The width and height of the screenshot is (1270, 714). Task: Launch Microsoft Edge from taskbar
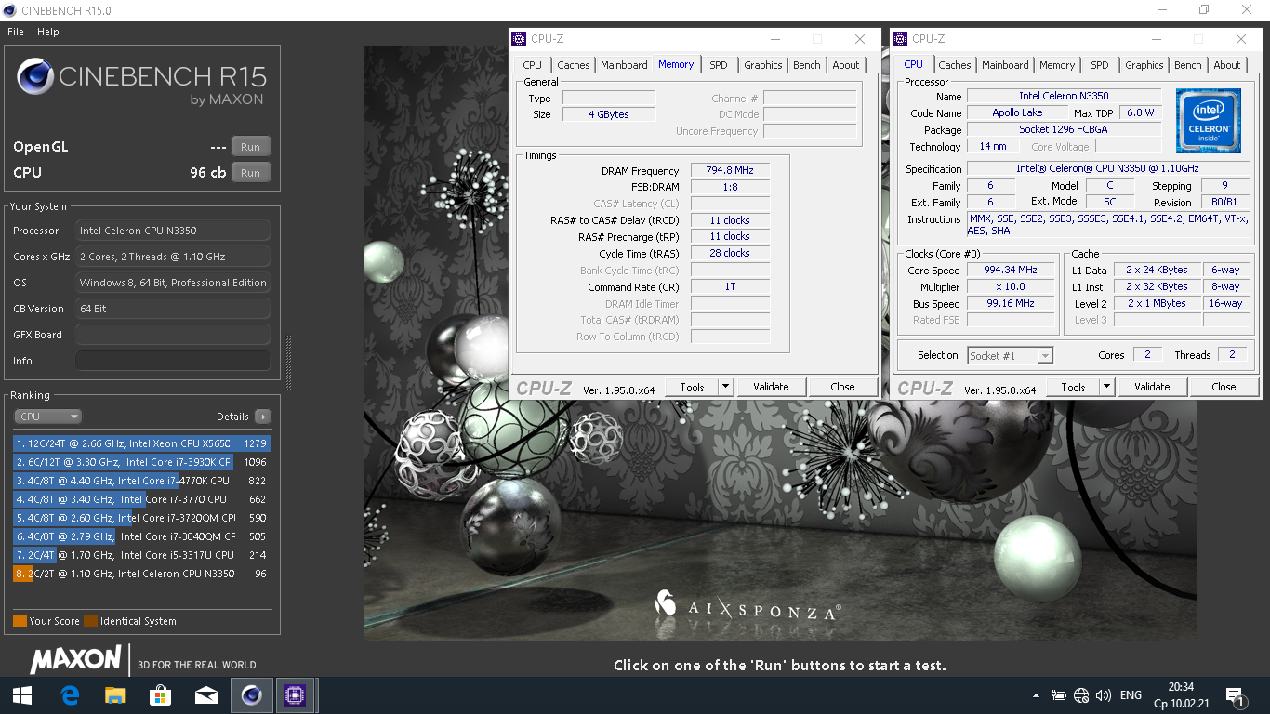point(69,694)
